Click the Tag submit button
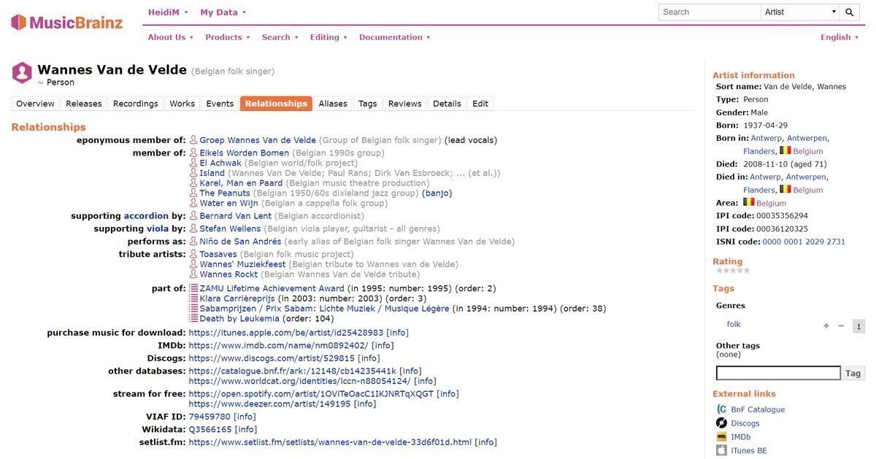The image size is (876, 459). (x=853, y=373)
